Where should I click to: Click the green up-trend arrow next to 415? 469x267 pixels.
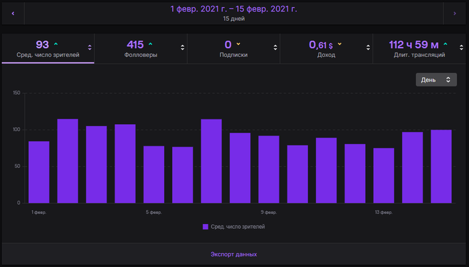click(x=151, y=44)
